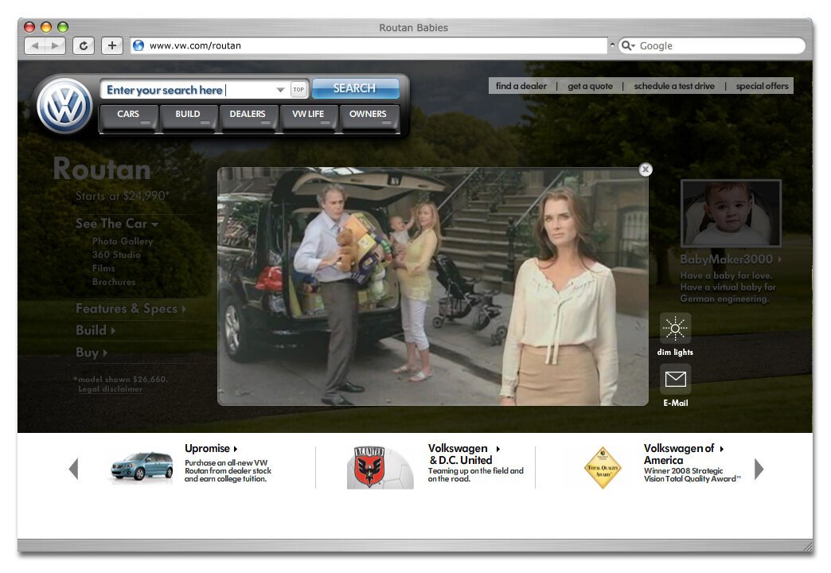Click the Routan heading text

coord(102,169)
